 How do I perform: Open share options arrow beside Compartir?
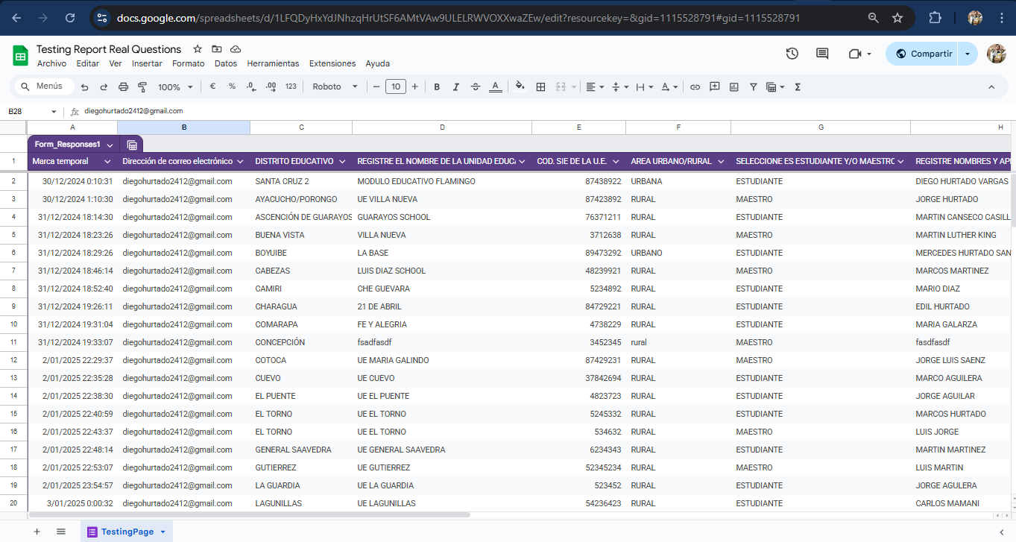(968, 54)
